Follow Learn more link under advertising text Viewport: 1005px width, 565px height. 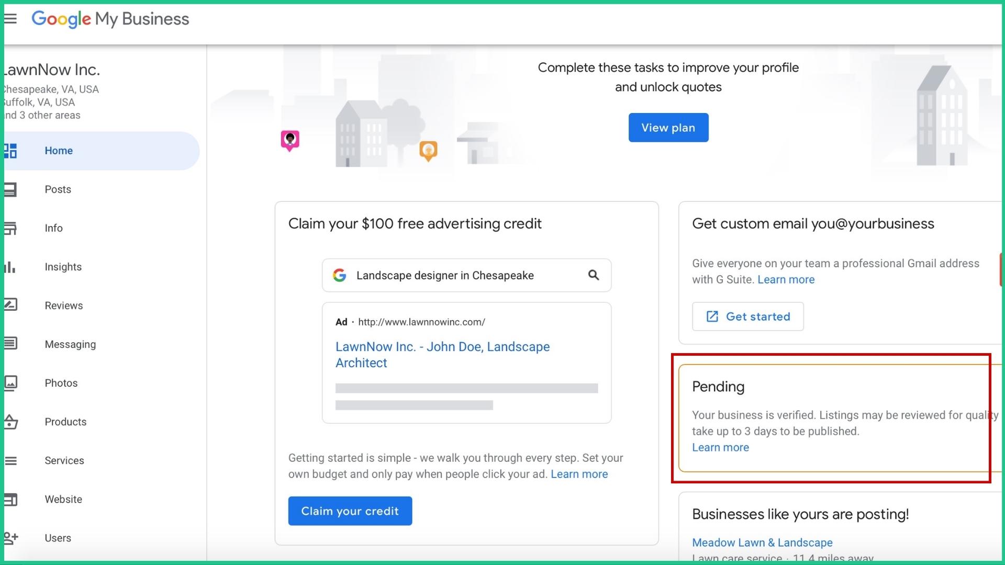[x=579, y=474]
